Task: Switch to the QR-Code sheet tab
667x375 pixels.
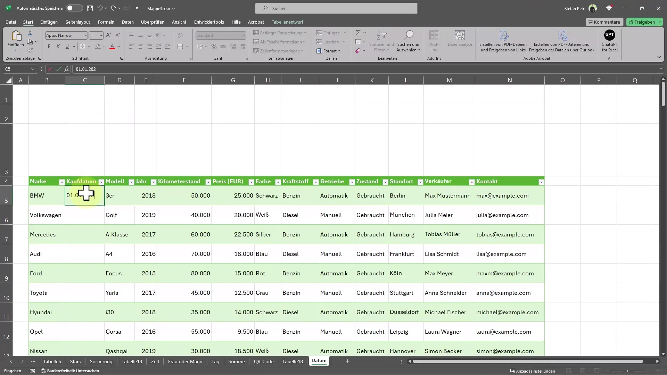Action: 263,361
